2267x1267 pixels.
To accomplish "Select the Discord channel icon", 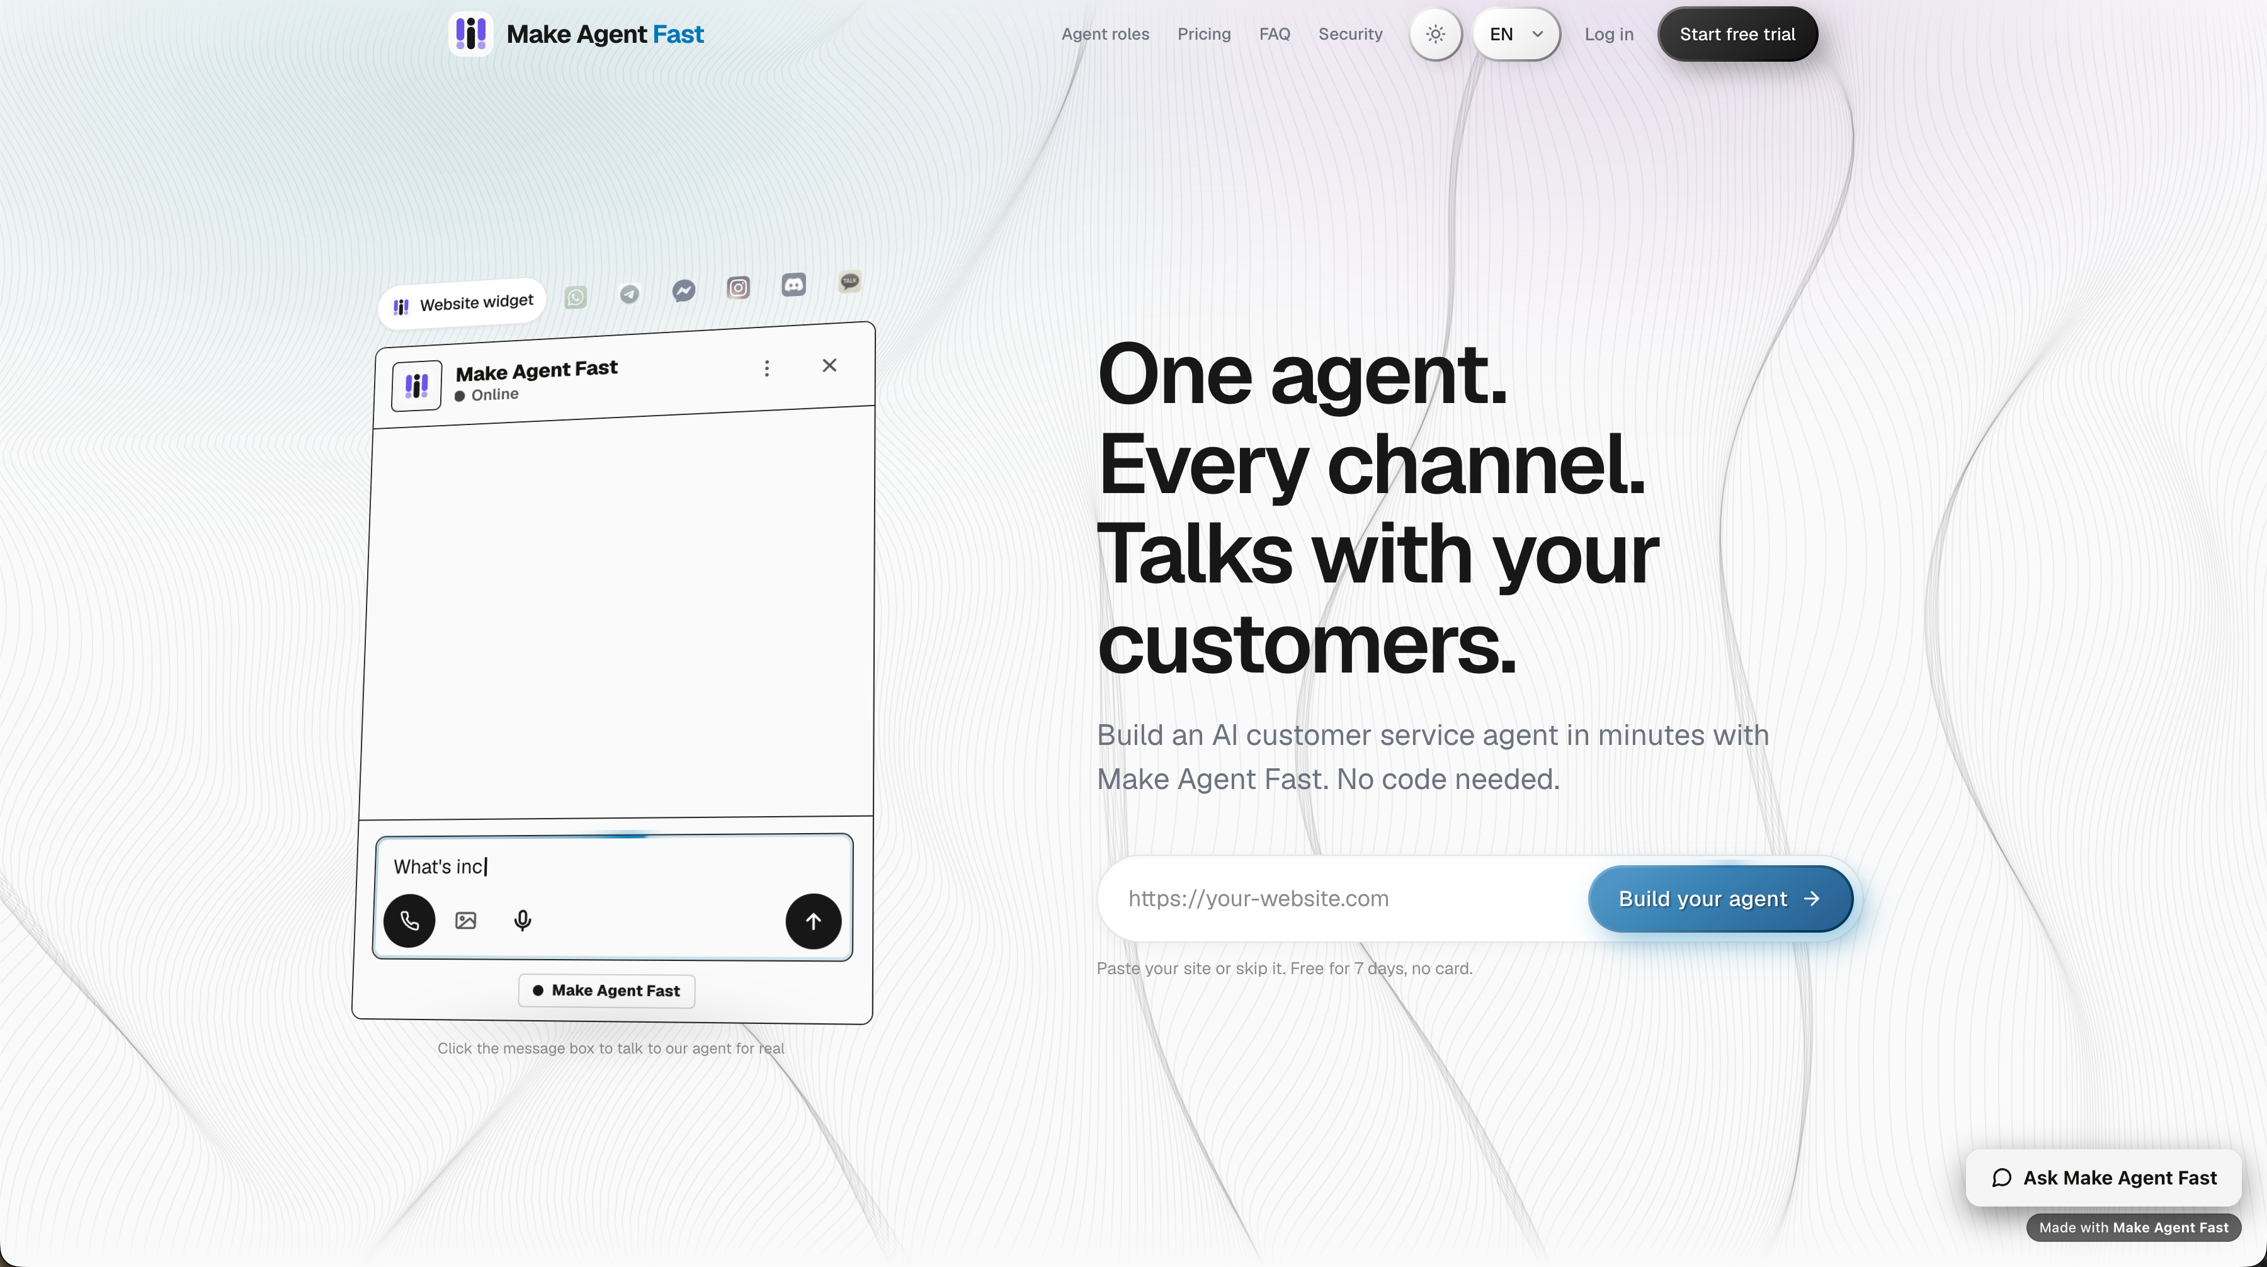I will click(x=794, y=284).
